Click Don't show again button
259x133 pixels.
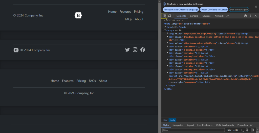[239, 10]
